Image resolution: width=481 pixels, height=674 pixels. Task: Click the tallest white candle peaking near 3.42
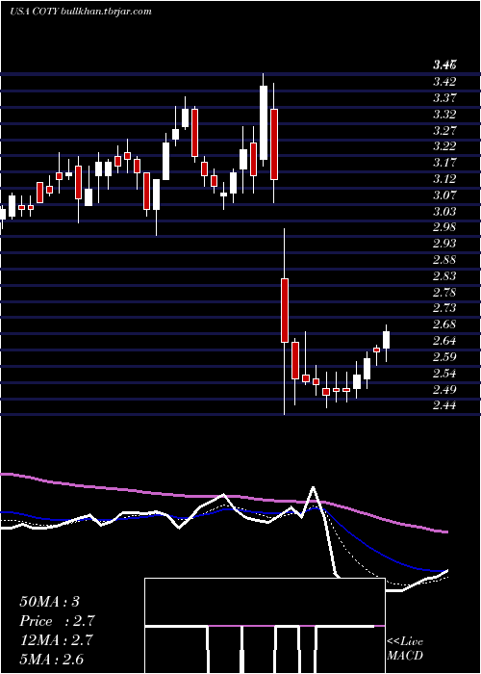click(x=264, y=122)
